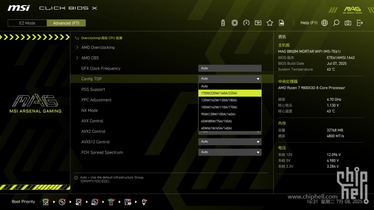Open the log file icon
Screen dimensions: 374x210
pyautogui.click(x=282, y=23)
